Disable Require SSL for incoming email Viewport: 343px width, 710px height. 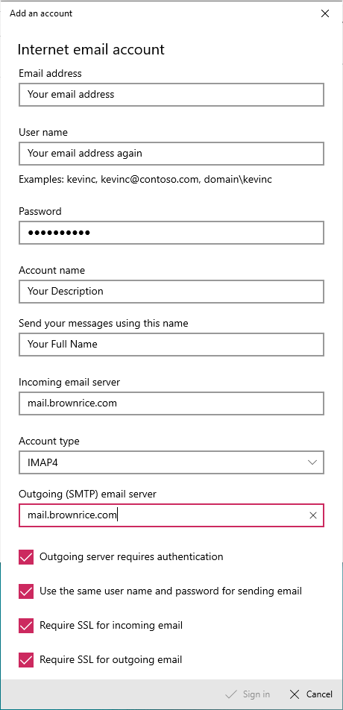[26, 626]
